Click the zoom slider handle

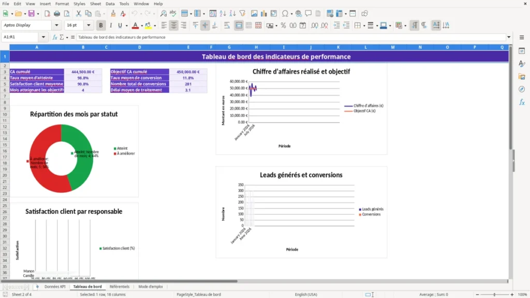coord(494,294)
